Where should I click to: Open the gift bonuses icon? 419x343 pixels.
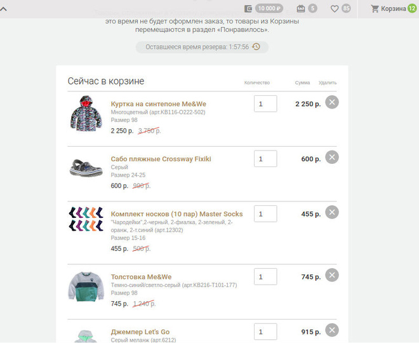pyautogui.click(x=301, y=9)
